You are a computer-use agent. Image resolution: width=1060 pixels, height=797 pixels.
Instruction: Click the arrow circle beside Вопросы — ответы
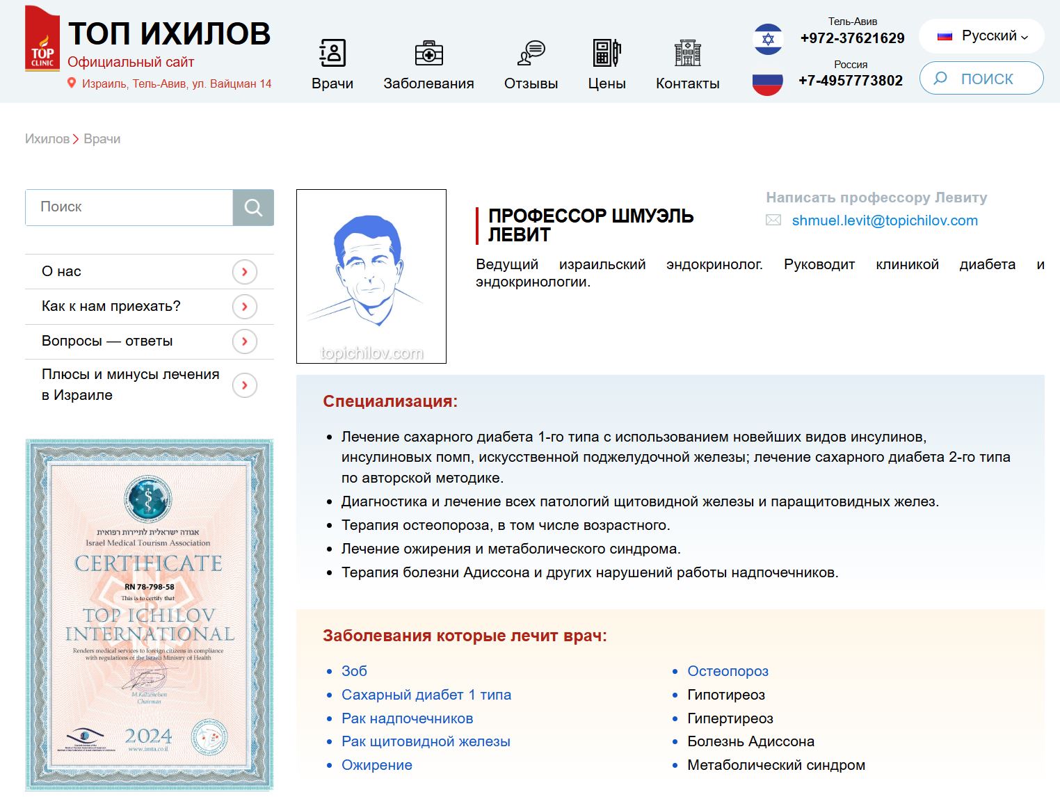click(x=245, y=341)
